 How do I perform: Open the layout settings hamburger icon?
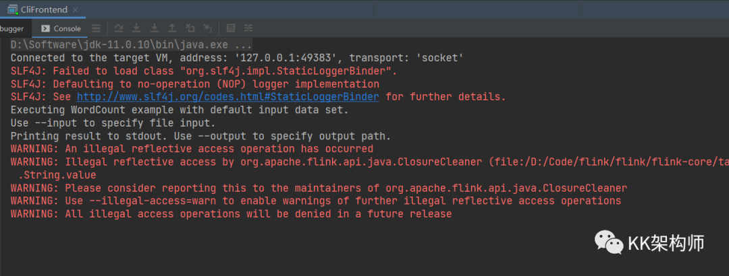(x=97, y=28)
